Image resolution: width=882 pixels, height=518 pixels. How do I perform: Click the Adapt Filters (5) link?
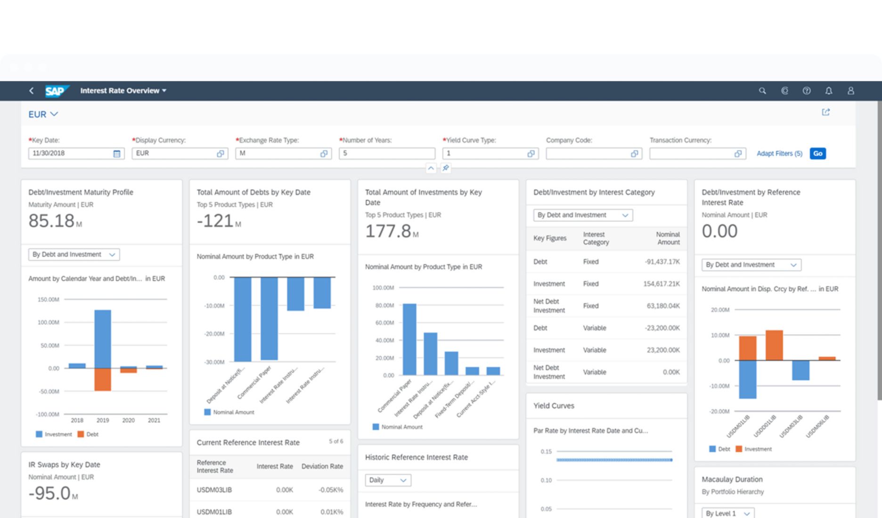[779, 154]
